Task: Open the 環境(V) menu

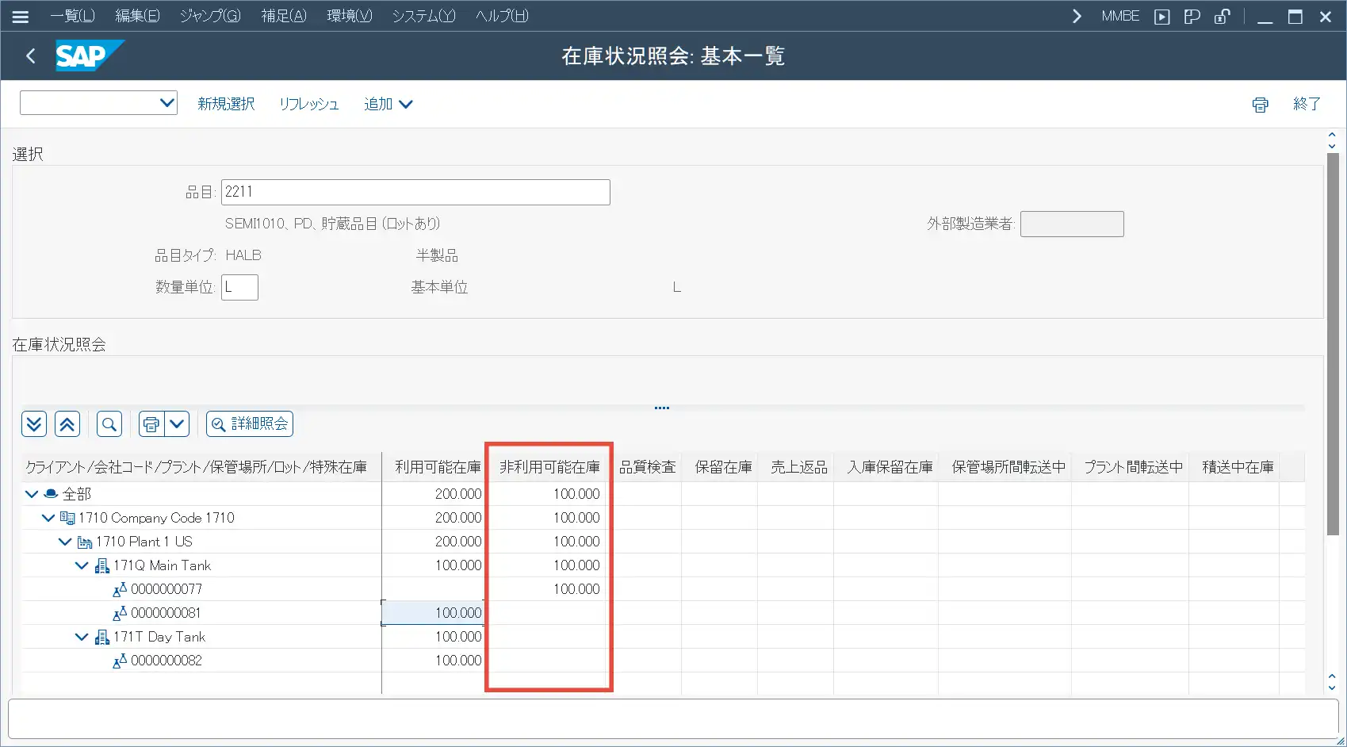Action: tap(350, 15)
